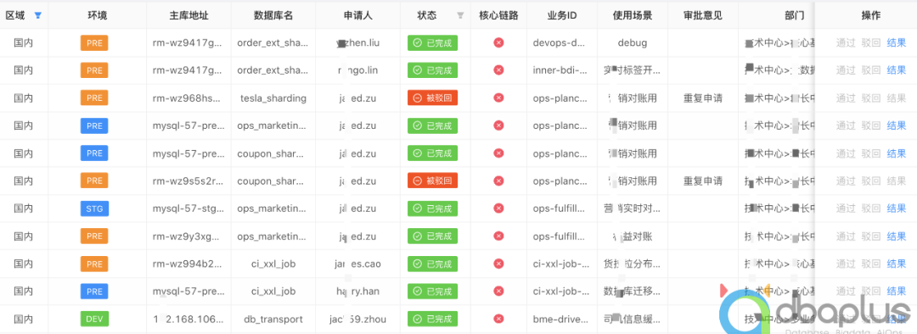Viewport: 917px width, 334px height.
Task: Open 结果 link for james.cao row
Action: [897, 264]
